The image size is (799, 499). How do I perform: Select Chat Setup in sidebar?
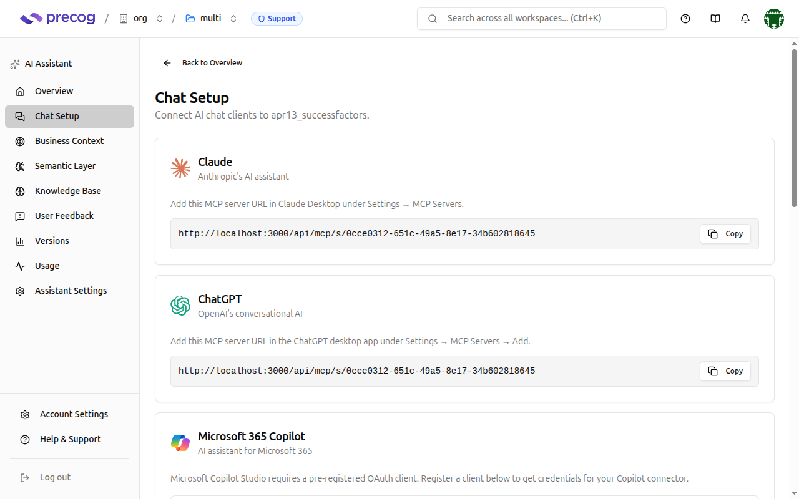69,116
